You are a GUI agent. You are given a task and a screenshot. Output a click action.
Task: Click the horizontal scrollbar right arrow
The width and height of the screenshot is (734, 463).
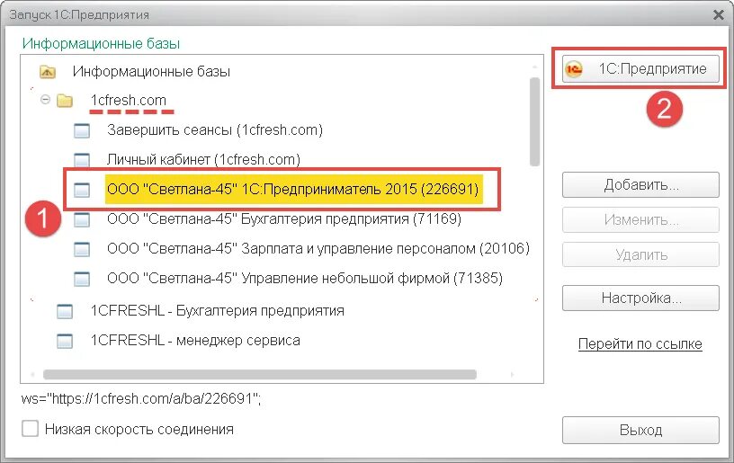pyautogui.click(x=512, y=375)
